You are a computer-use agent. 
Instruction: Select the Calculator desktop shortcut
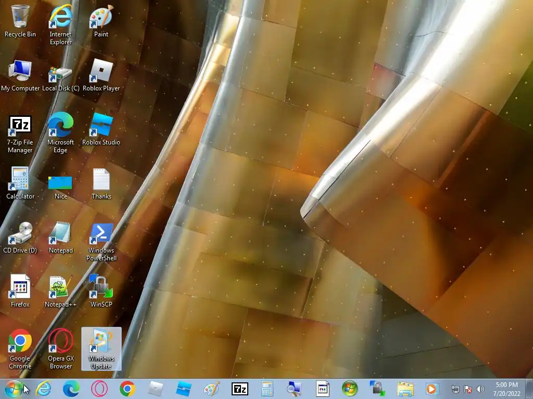(20, 183)
